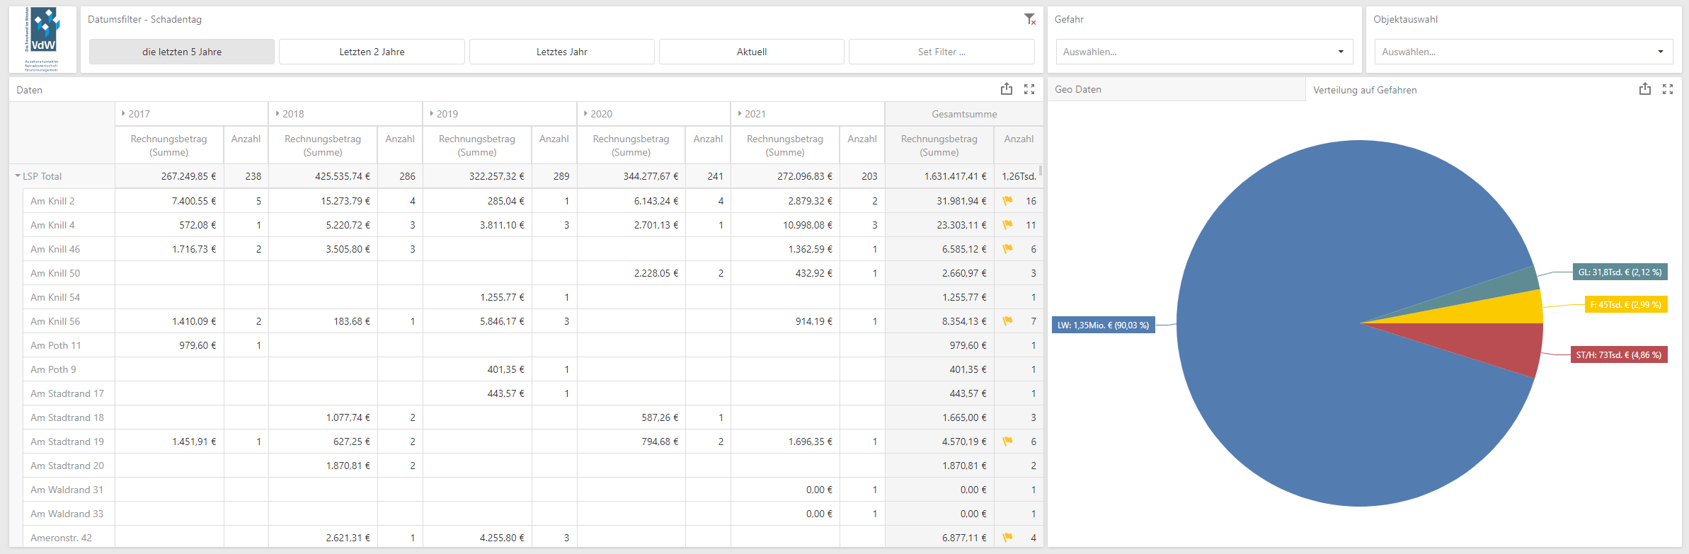The height and width of the screenshot is (554, 1689).
Task: Select 'Letzten 2 Jahre' filter button
Action: coord(372,52)
